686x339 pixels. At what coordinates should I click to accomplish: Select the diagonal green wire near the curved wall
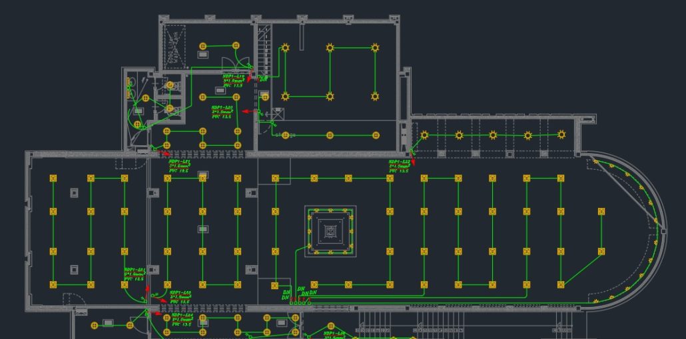581,268
